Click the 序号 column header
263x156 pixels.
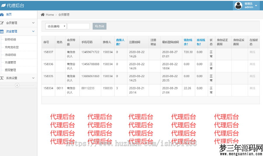click(x=46, y=42)
